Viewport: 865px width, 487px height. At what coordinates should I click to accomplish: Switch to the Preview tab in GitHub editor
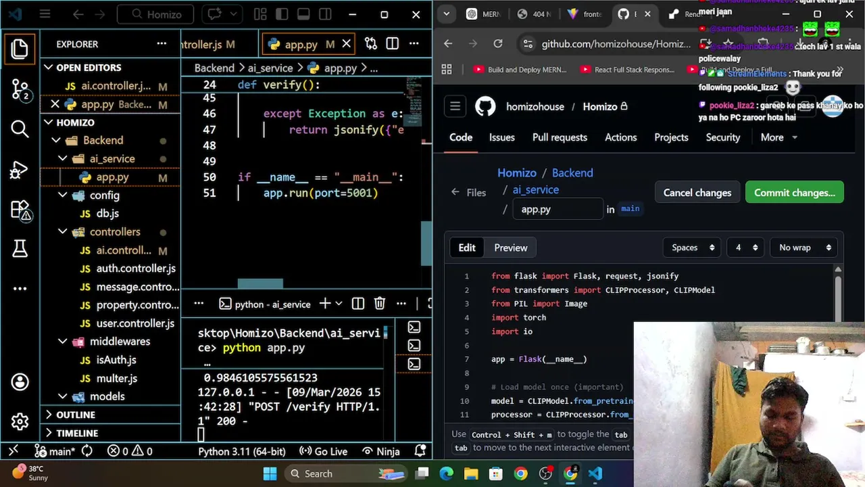point(510,248)
